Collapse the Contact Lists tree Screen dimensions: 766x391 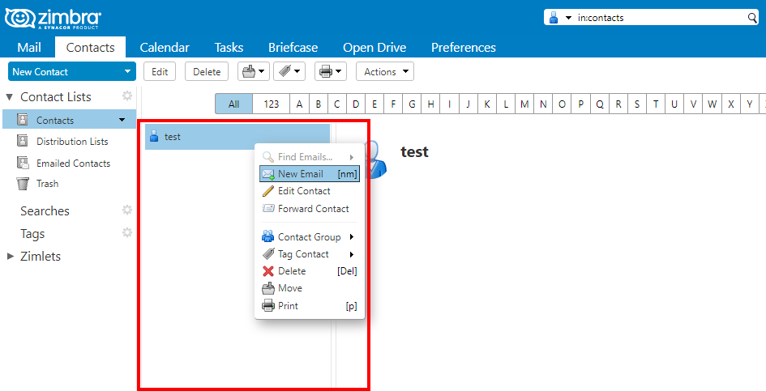[10, 97]
